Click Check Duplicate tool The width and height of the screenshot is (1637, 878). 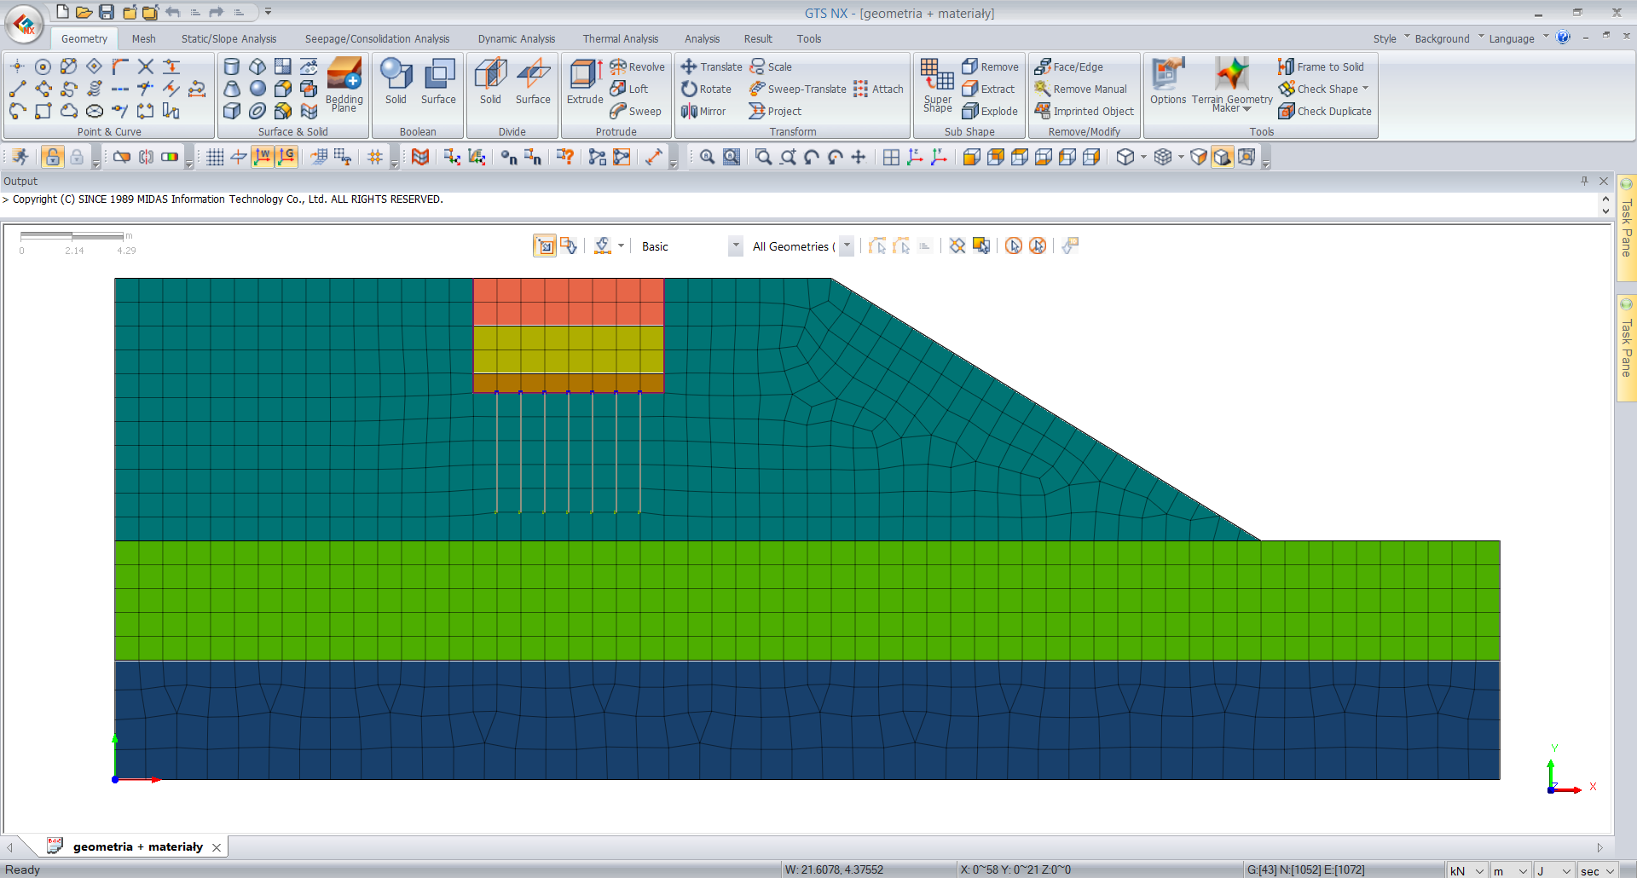tap(1325, 111)
